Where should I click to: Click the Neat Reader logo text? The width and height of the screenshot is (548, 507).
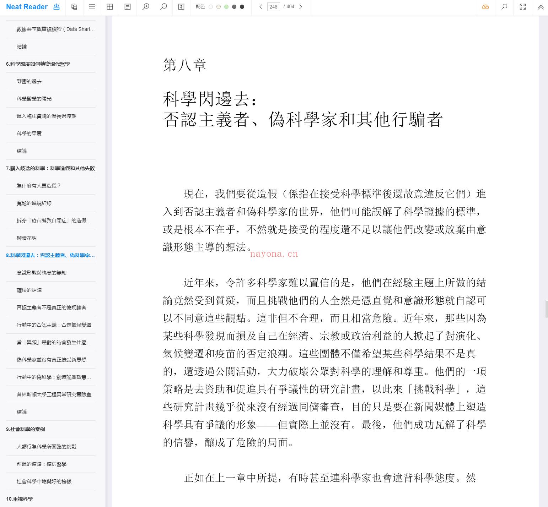tap(27, 7)
